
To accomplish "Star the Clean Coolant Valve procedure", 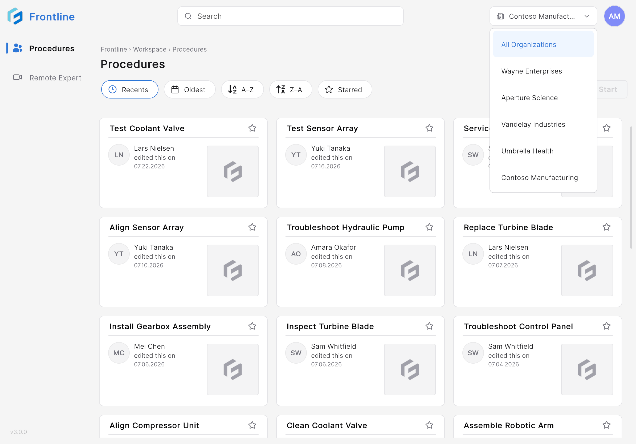I will point(429,425).
